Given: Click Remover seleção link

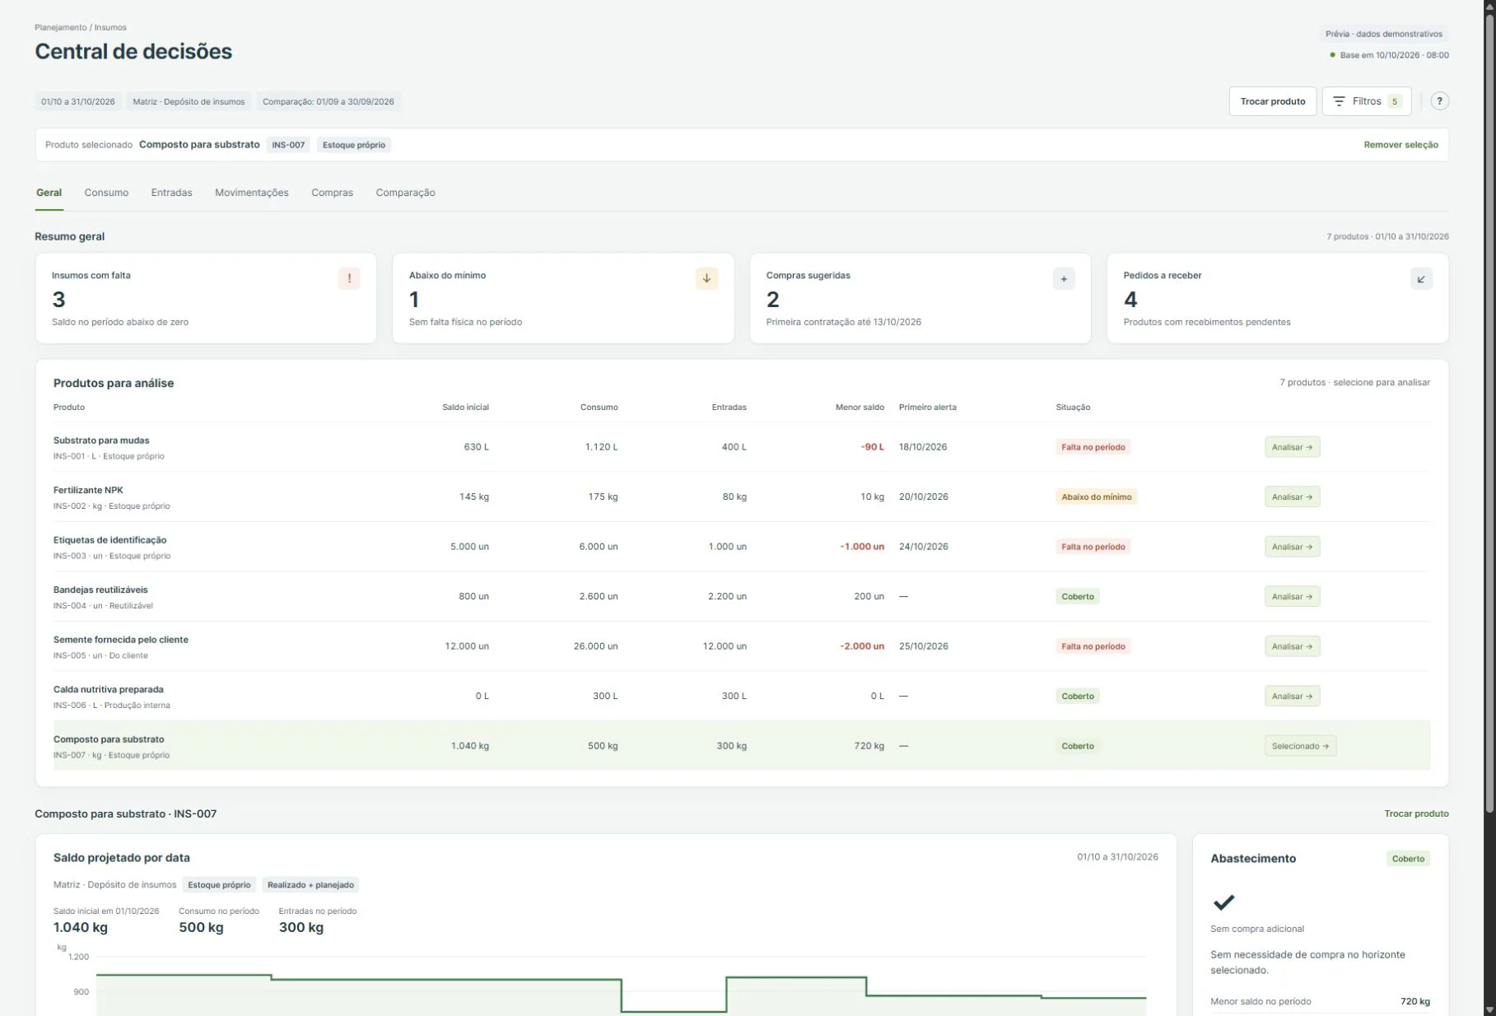Looking at the screenshot, I should pyautogui.click(x=1400, y=145).
